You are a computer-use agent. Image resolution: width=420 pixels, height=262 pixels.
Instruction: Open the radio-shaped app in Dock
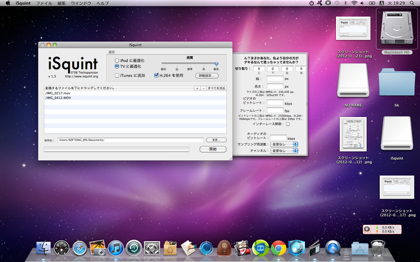224,248
